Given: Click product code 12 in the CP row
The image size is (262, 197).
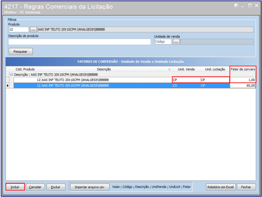Looking at the screenshot, I should click(28, 80).
